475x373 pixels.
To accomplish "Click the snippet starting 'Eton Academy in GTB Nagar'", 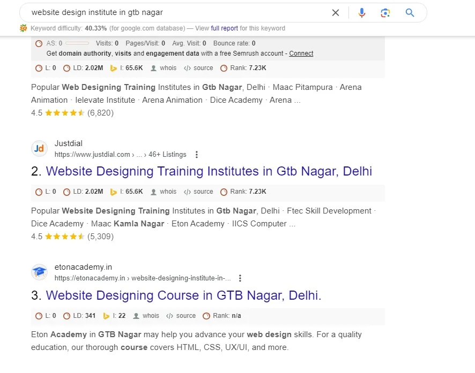I will (x=196, y=341).
